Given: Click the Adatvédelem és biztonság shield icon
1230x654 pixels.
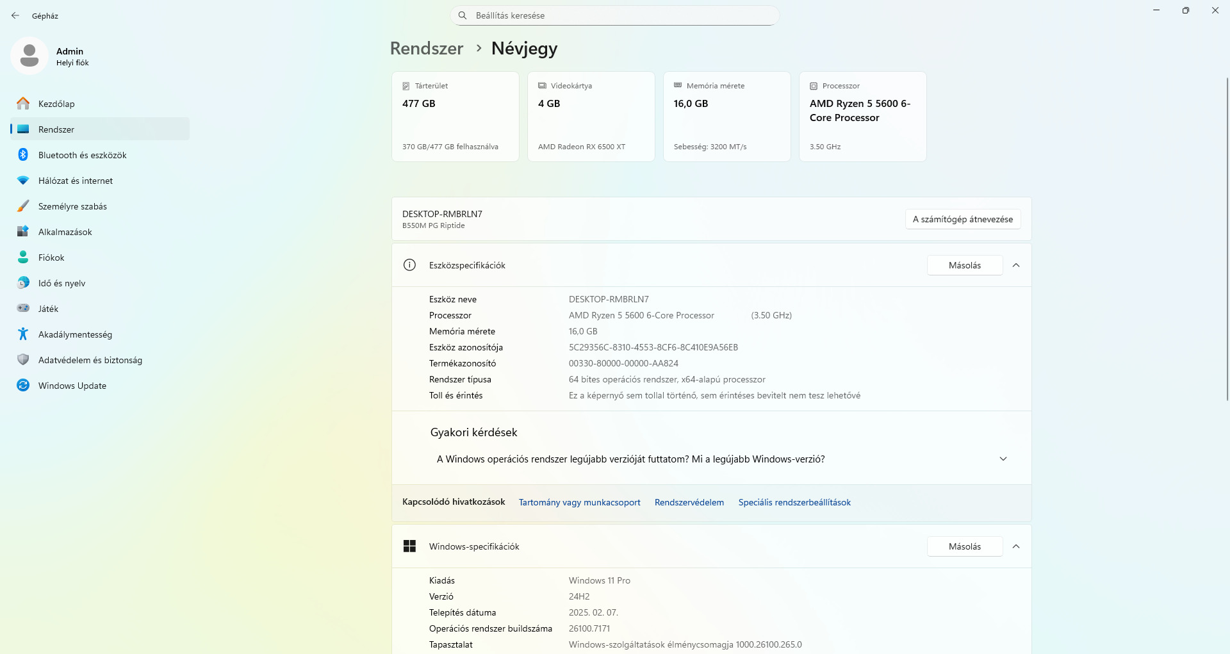Looking at the screenshot, I should (23, 360).
